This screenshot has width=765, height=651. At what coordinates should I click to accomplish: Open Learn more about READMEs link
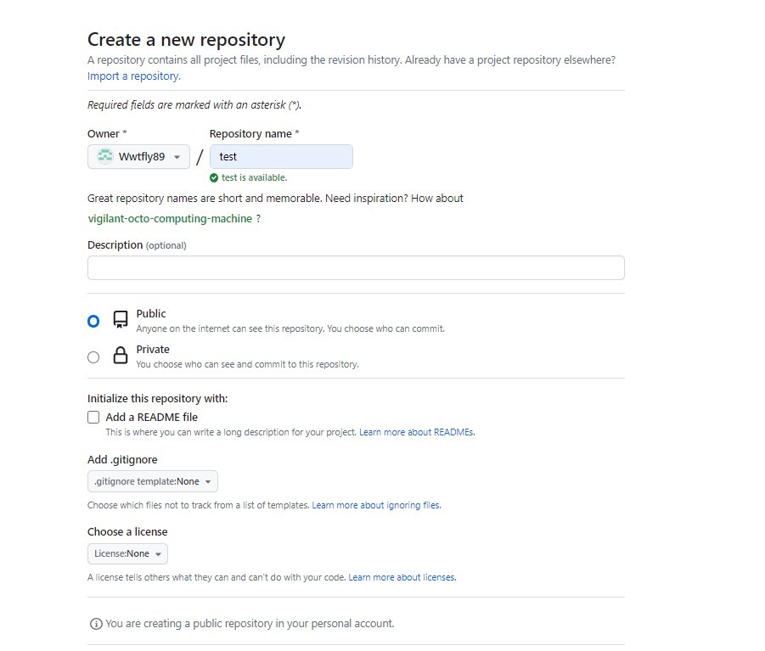[417, 432]
